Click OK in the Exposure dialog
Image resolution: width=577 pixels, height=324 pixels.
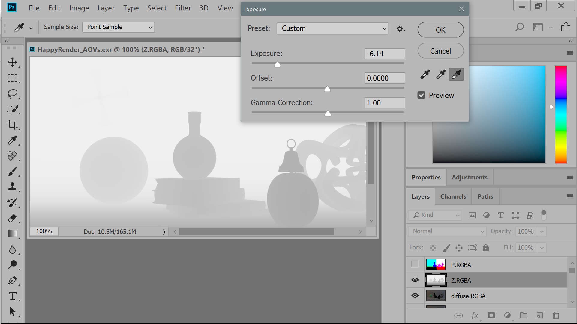tap(440, 30)
